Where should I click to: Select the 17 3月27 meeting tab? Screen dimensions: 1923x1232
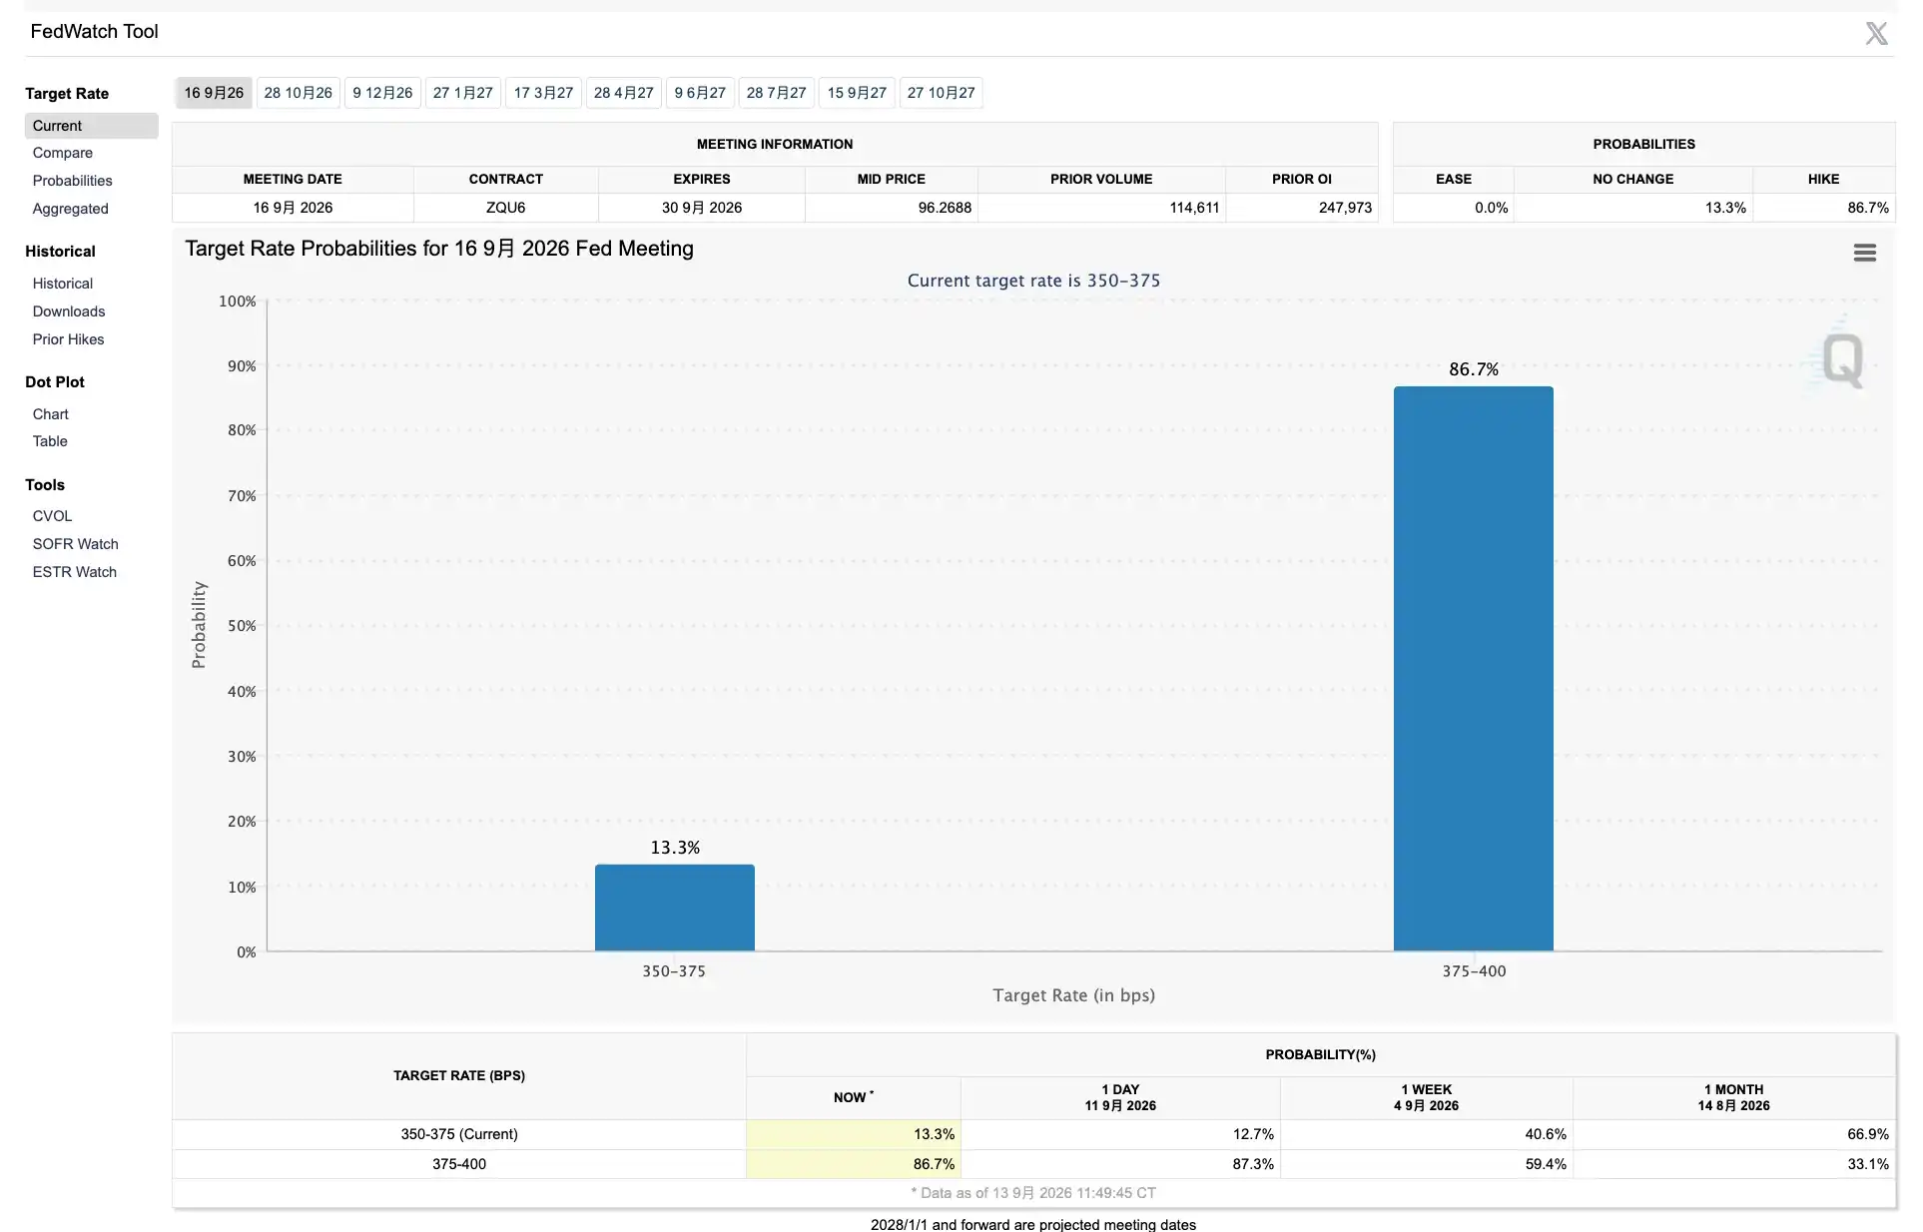point(544,93)
